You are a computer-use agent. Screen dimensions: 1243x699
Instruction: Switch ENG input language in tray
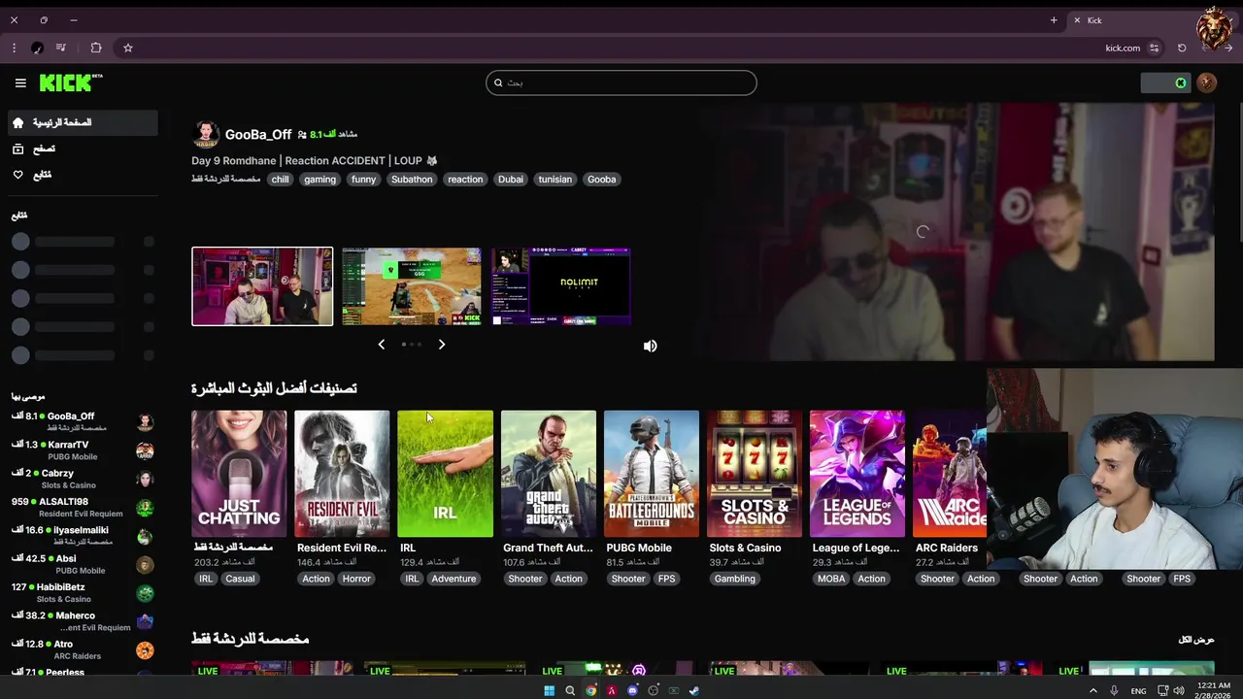click(1138, 690)
